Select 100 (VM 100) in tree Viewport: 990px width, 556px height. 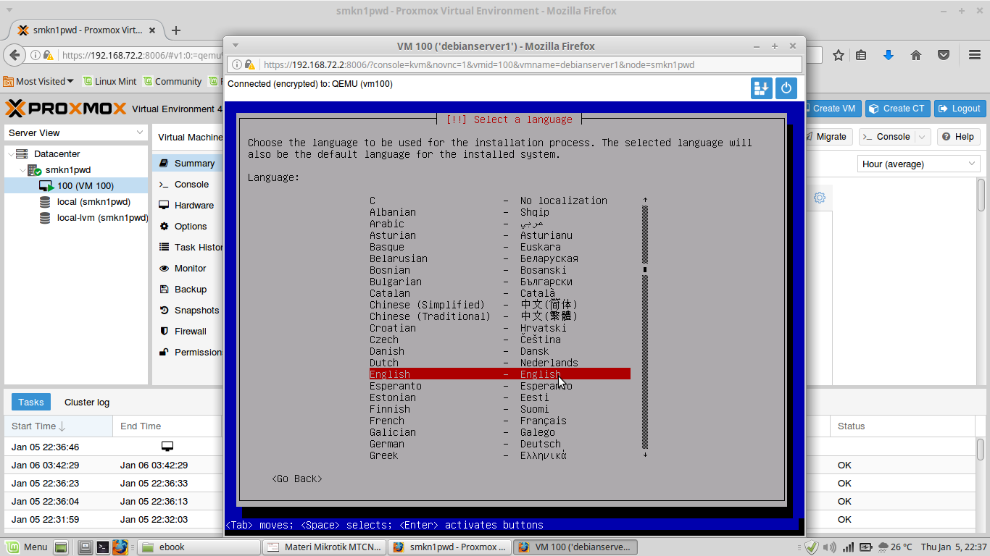point(76,186)
